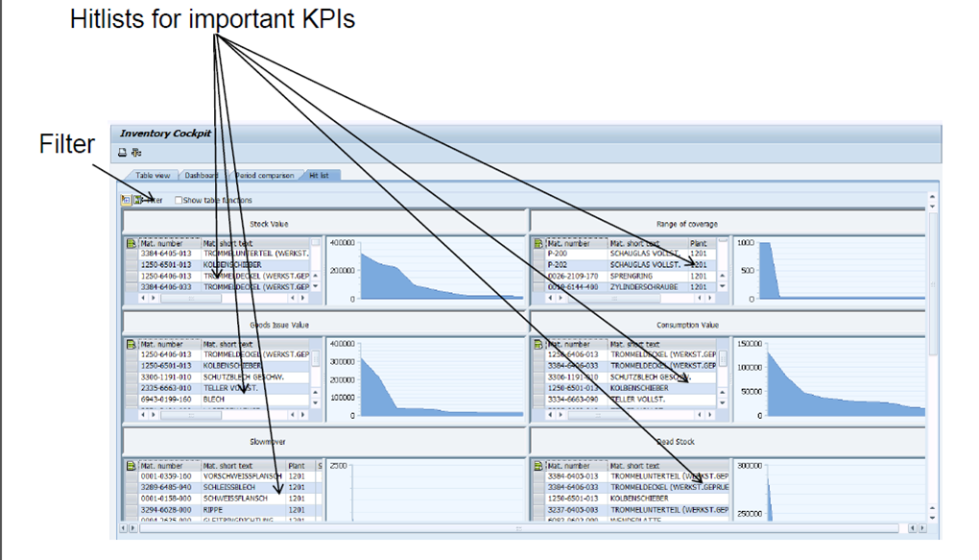Open the Period comparison tab
Screen dimensions: 979x560
coord(265,176)
